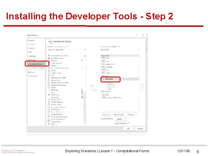Collapse the Formulas tab tree node

click(102, 67)
